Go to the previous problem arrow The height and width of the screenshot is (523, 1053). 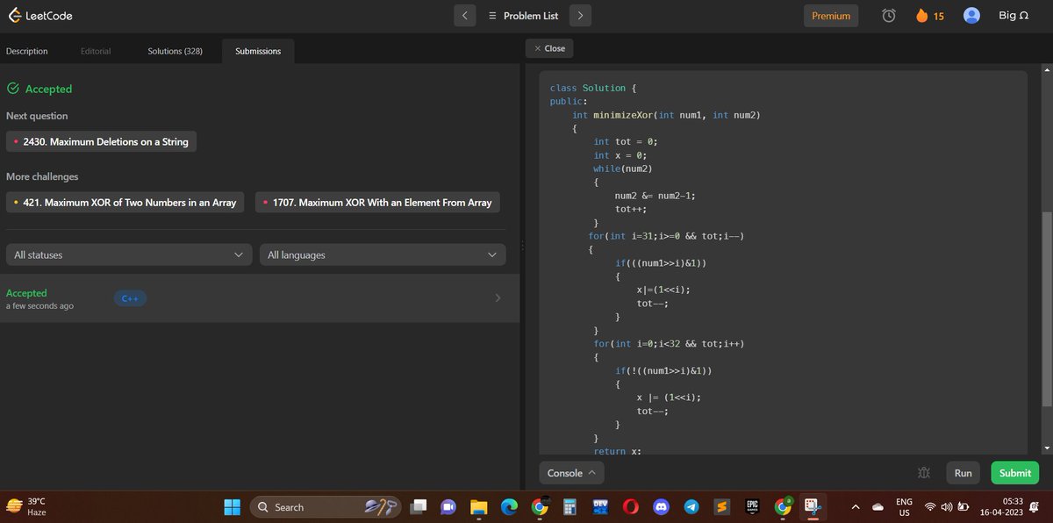[465, 16]
